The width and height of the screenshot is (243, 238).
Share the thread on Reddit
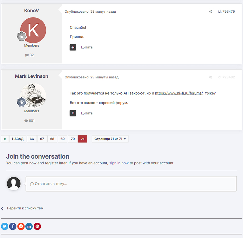[x=21, y=226]
